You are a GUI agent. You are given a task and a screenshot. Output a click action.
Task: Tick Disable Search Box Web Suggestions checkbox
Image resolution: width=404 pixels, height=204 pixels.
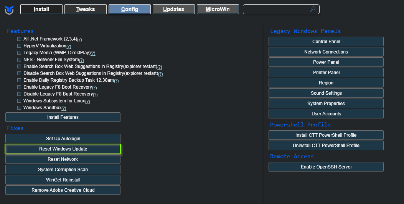click(x=19, y=73)
